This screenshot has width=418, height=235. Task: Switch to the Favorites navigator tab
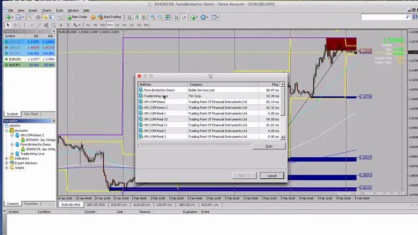click(31, 204)
